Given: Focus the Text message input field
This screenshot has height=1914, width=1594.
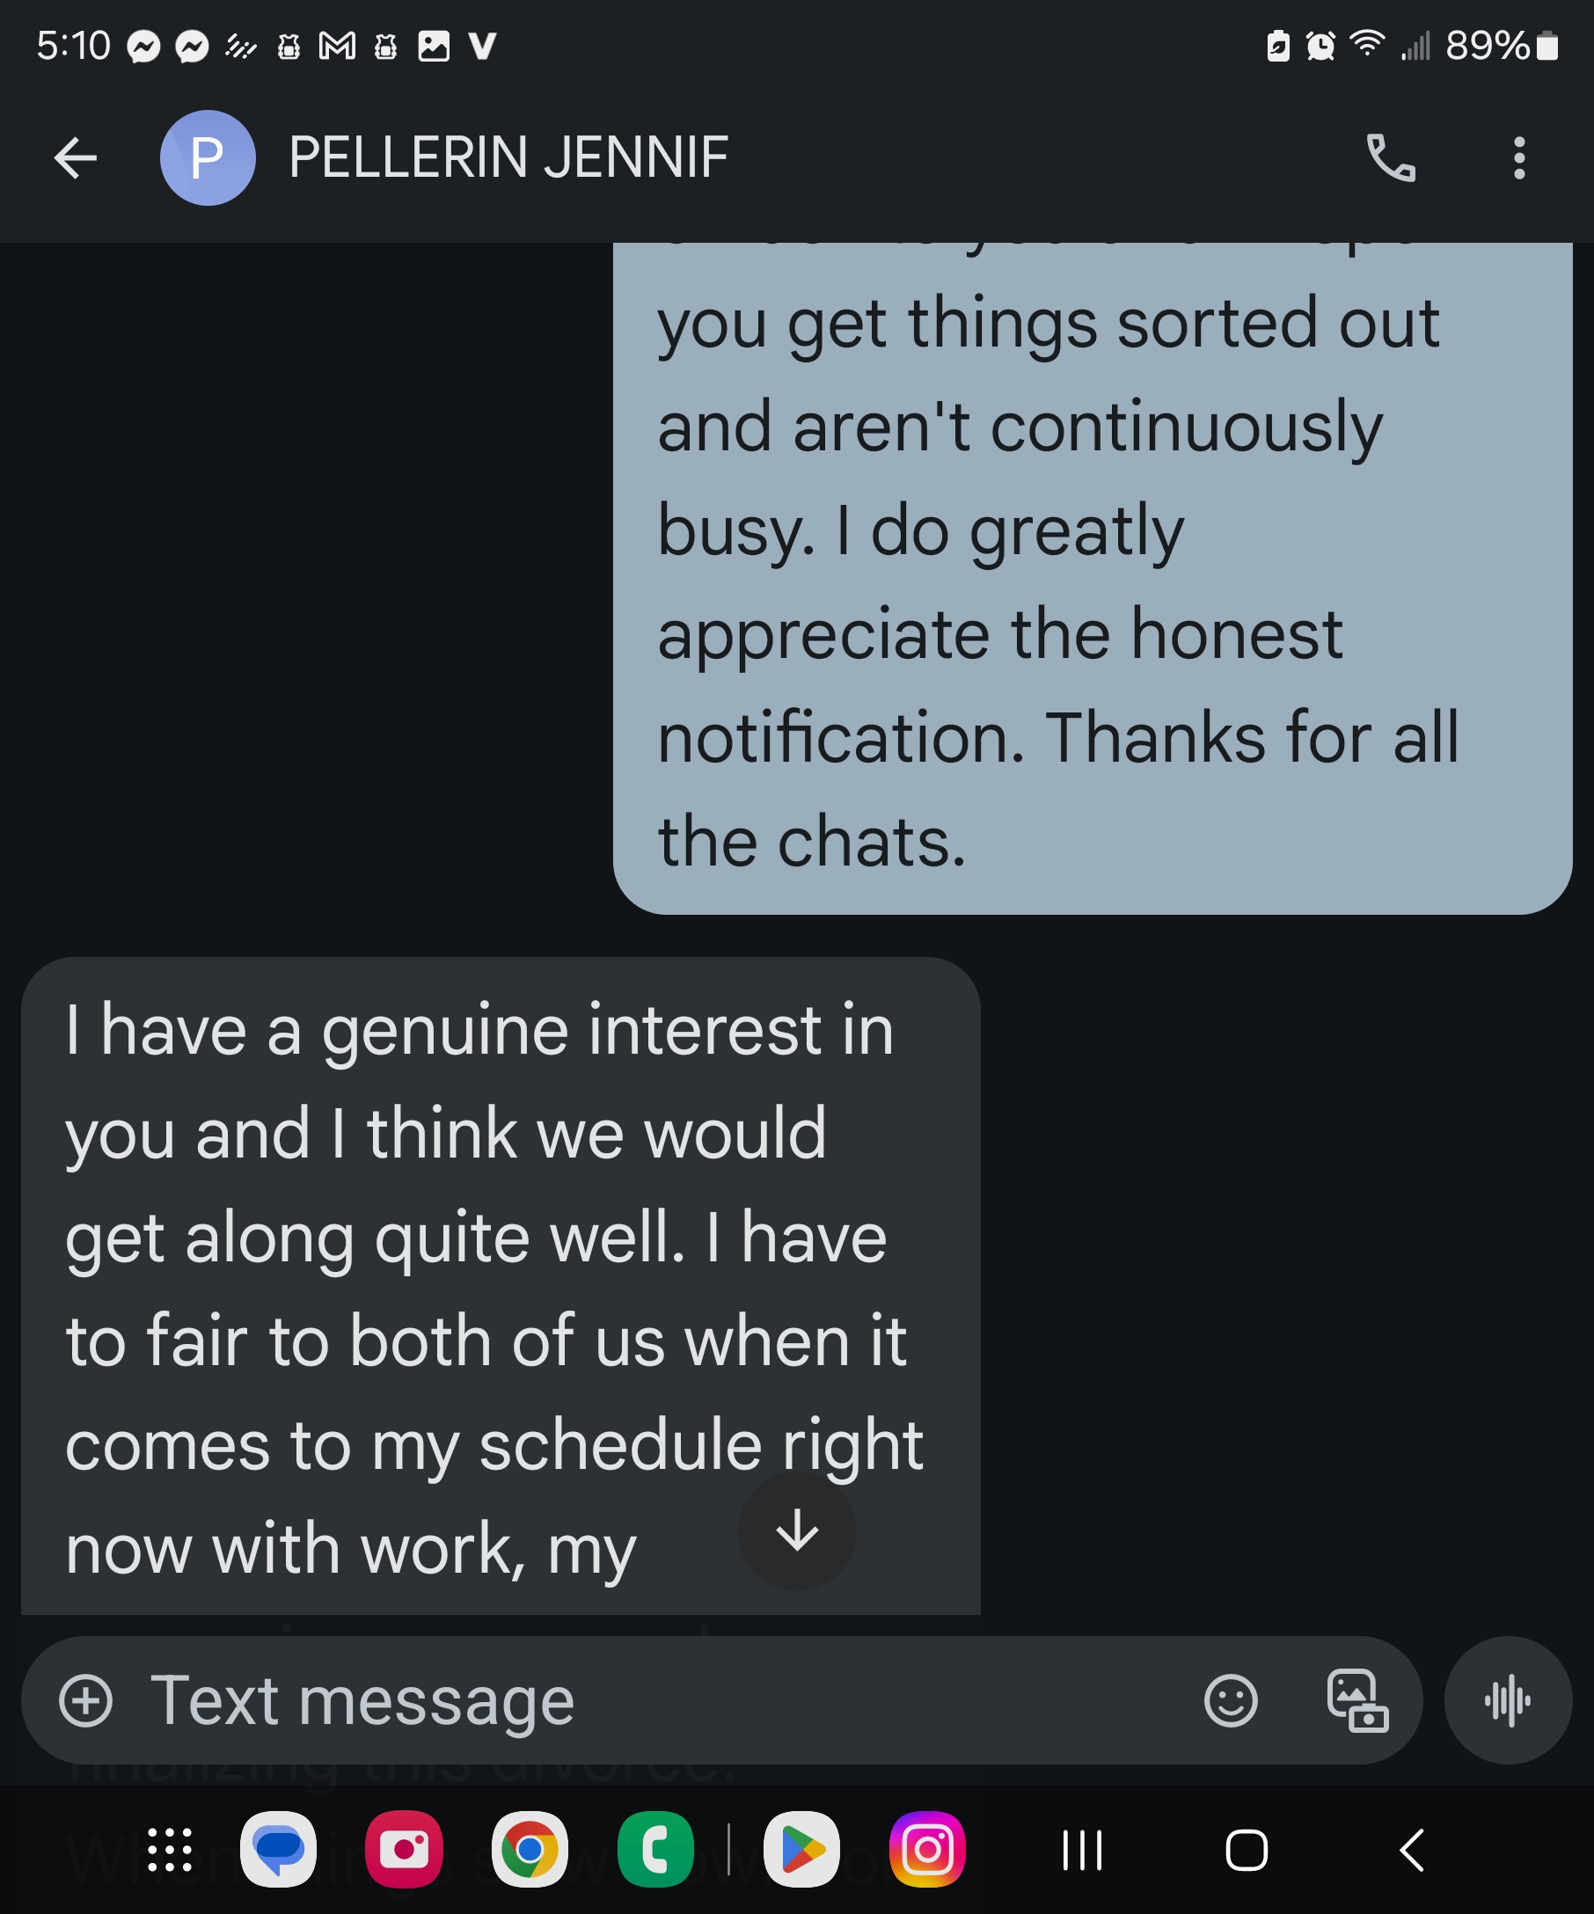Looking at the screenshot, I should 638,1701.
